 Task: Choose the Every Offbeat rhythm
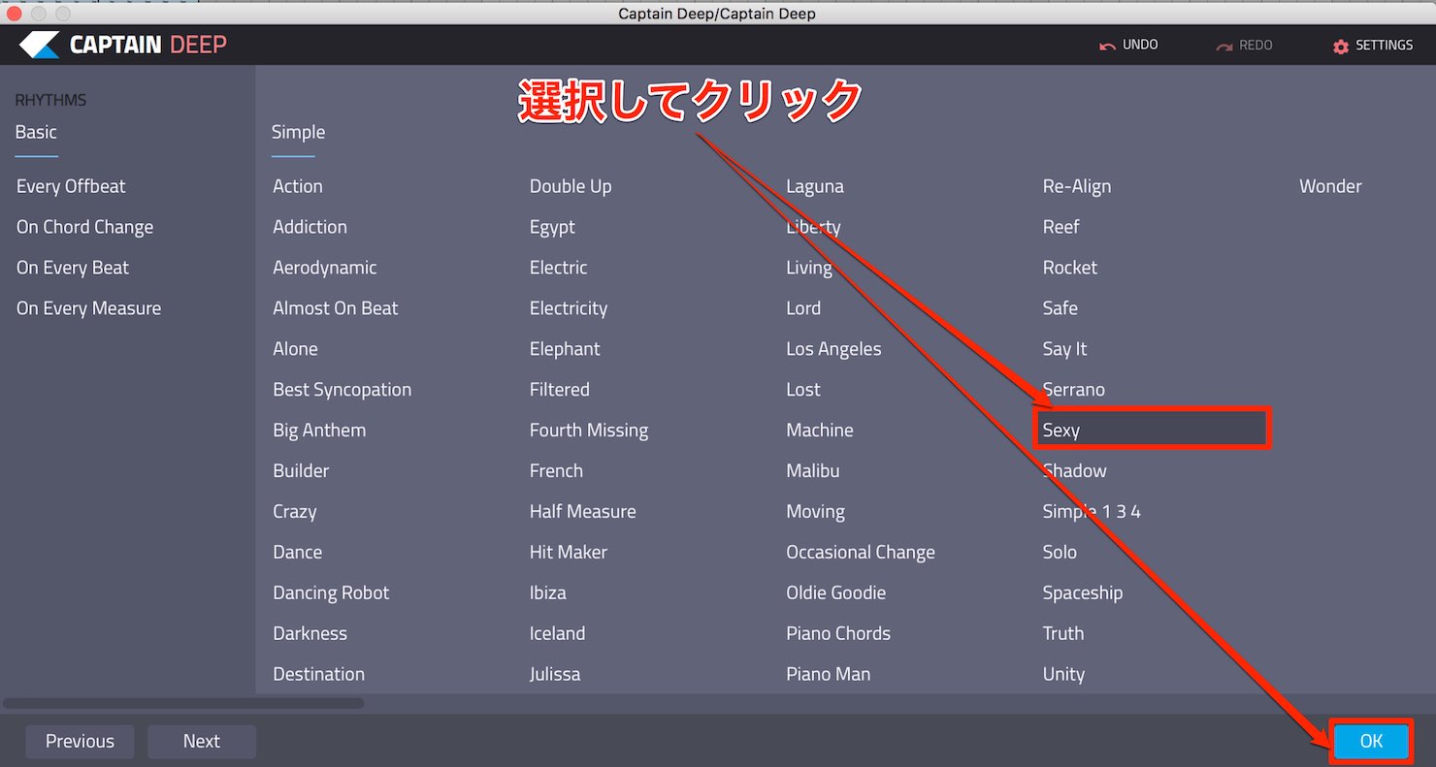click(71, 186)
